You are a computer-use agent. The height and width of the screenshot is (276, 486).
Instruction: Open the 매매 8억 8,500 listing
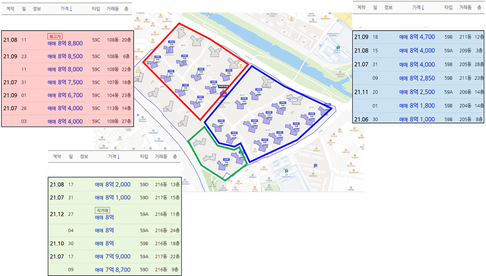[67, 56]
